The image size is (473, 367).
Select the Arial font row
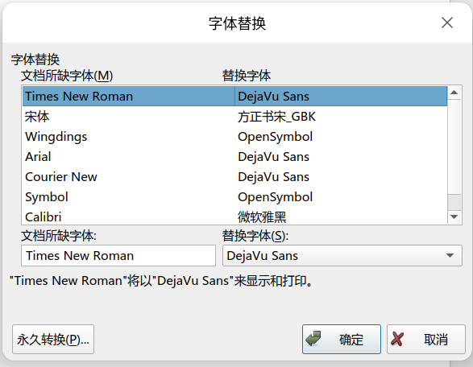click(234, 157)
